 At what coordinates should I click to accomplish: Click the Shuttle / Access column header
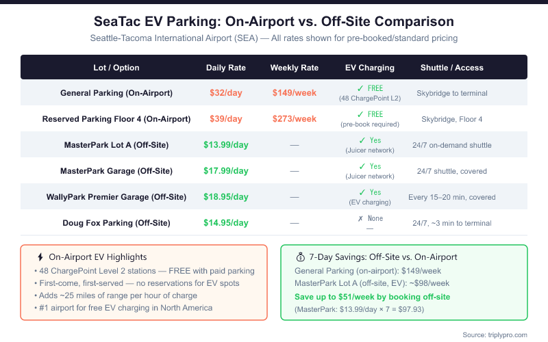(x=452, y=68)
